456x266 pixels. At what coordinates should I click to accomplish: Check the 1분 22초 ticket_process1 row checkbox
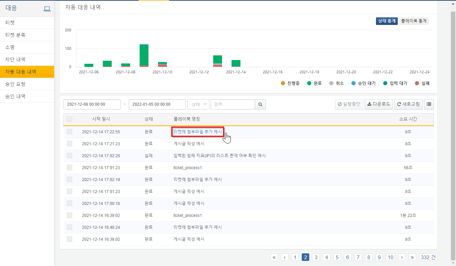point(69,215)
